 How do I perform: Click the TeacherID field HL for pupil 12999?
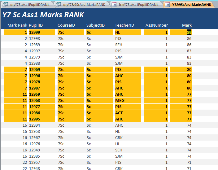128,33
